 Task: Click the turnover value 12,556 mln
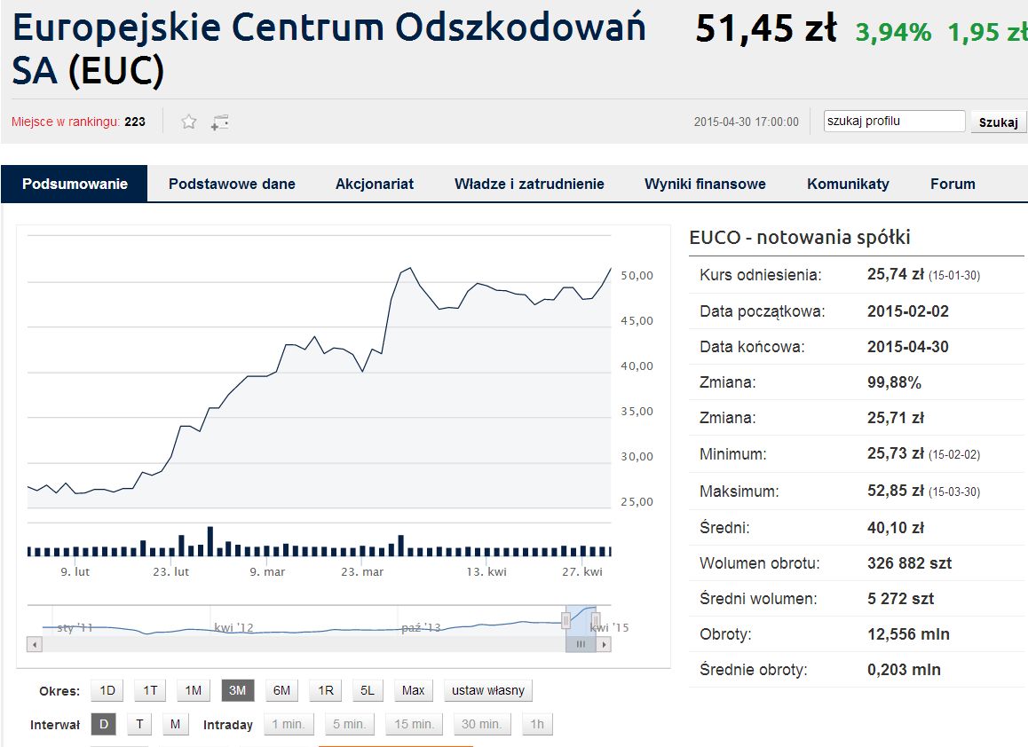tap(908, 634)
